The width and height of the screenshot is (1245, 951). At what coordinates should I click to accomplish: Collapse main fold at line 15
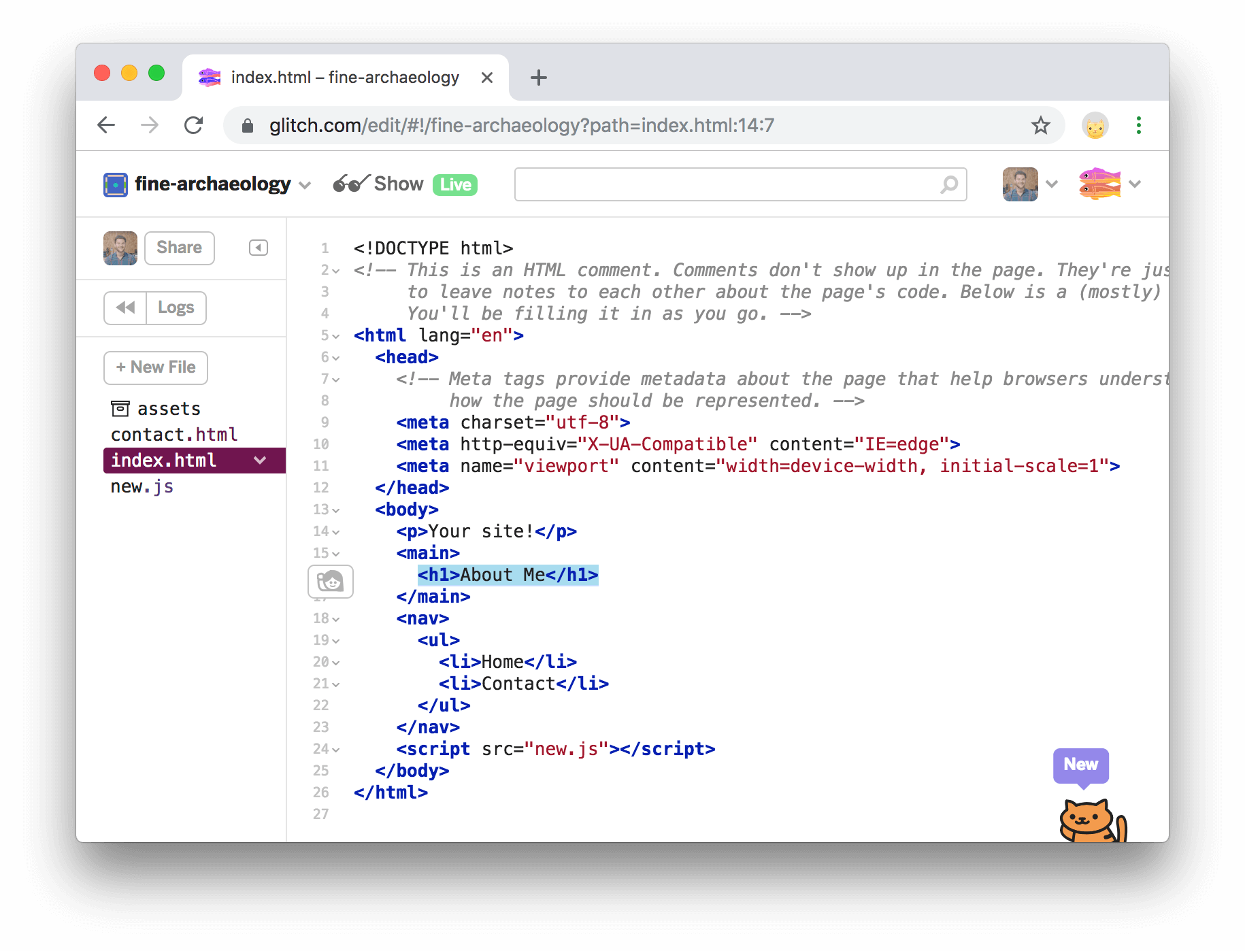click(336, 554)
